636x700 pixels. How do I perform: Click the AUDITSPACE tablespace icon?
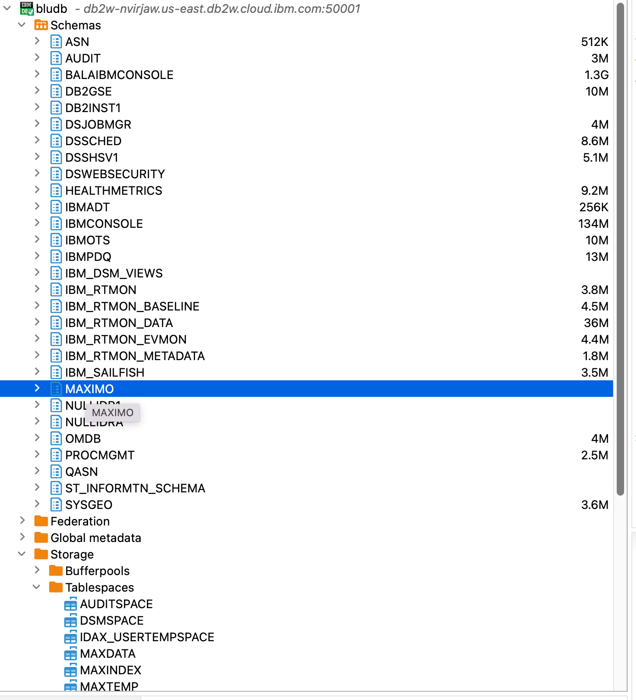click(x=71, y=604)
